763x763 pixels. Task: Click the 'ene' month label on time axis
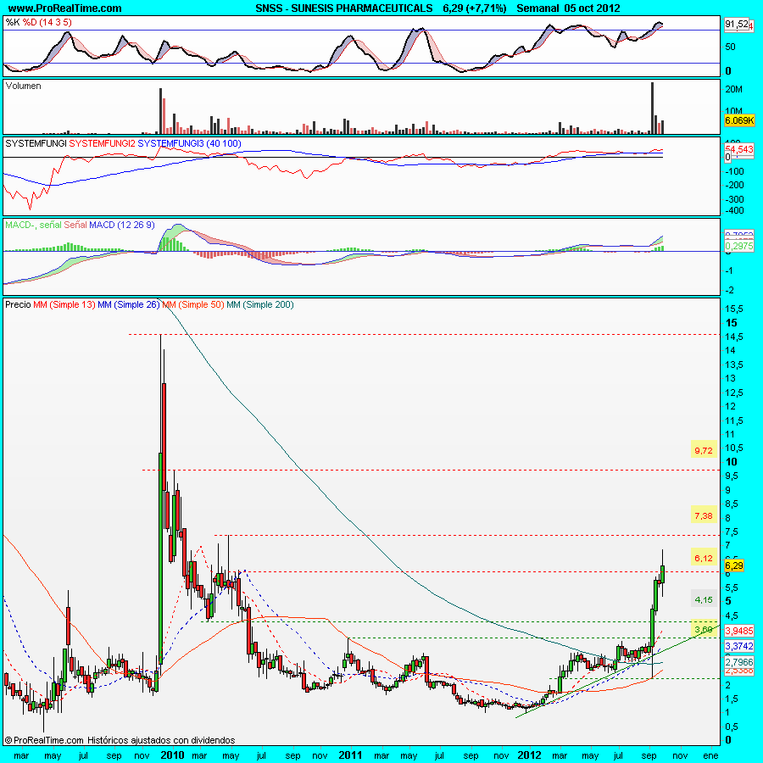[x=711, y=755]
